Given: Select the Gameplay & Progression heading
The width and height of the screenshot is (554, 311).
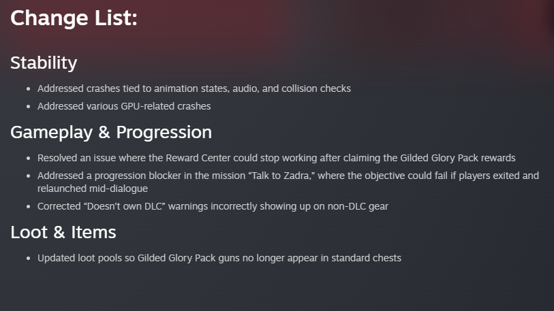Looking at the screenshot, I should [x=110, y=132].
